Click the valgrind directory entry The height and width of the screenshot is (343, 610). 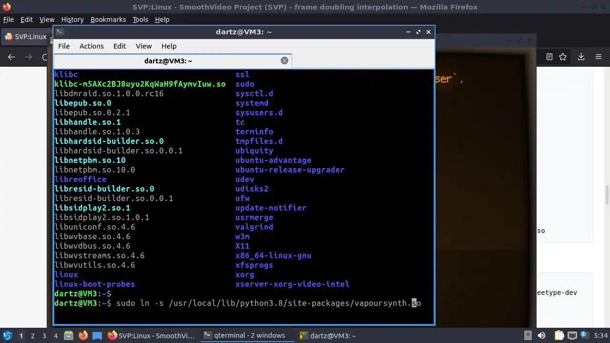click(254, 227)
